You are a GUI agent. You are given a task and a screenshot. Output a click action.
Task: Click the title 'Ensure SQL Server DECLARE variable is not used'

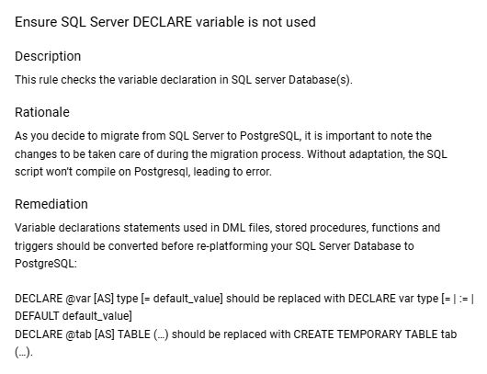pos(165,22)
